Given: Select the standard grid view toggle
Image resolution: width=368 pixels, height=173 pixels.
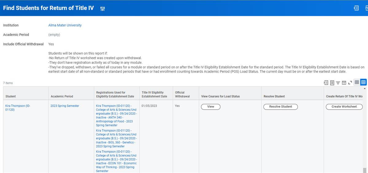Looking at the screenshot, I should point(363,82).
